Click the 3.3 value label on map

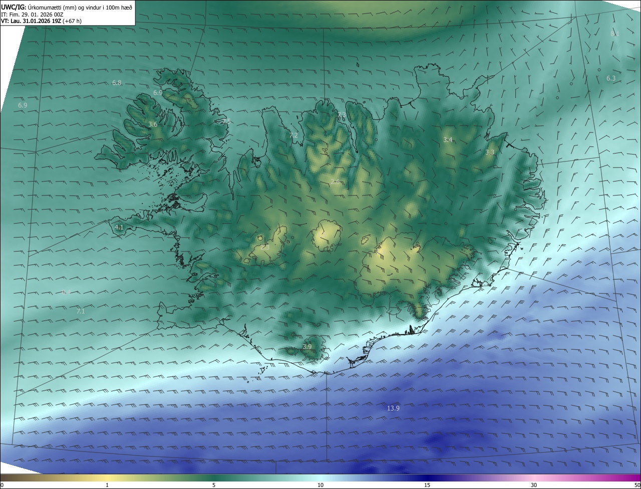pos(490,152)
